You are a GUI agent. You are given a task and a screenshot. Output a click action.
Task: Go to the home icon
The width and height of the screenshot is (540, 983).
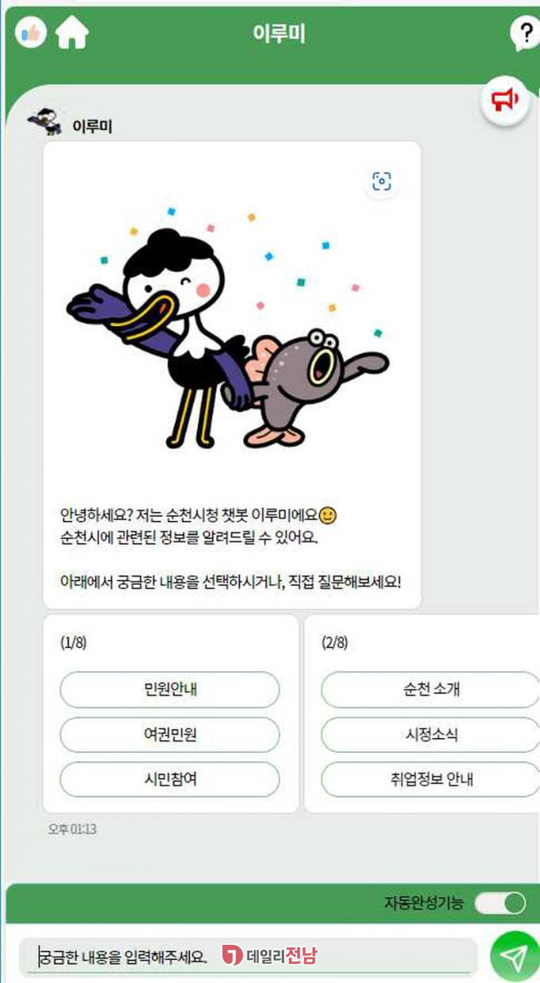tap(71, 33)
